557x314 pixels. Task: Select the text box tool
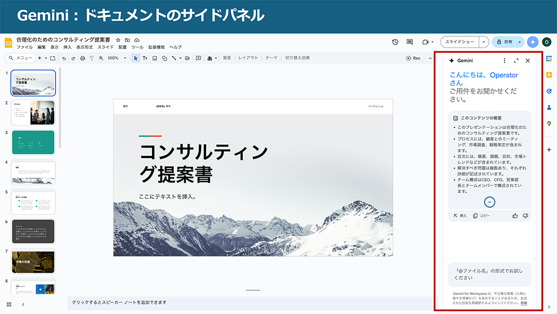145,58
